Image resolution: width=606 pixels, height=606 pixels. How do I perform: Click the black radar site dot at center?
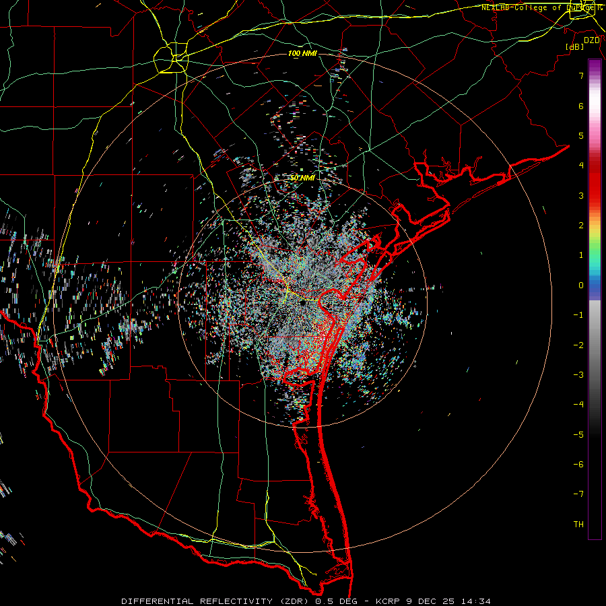coord(302,304)
